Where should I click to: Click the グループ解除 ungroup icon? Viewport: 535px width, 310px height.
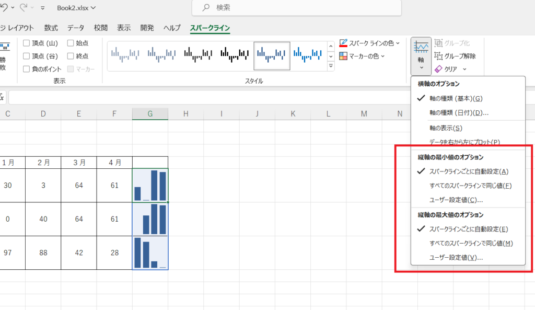(x=437, y=56)
